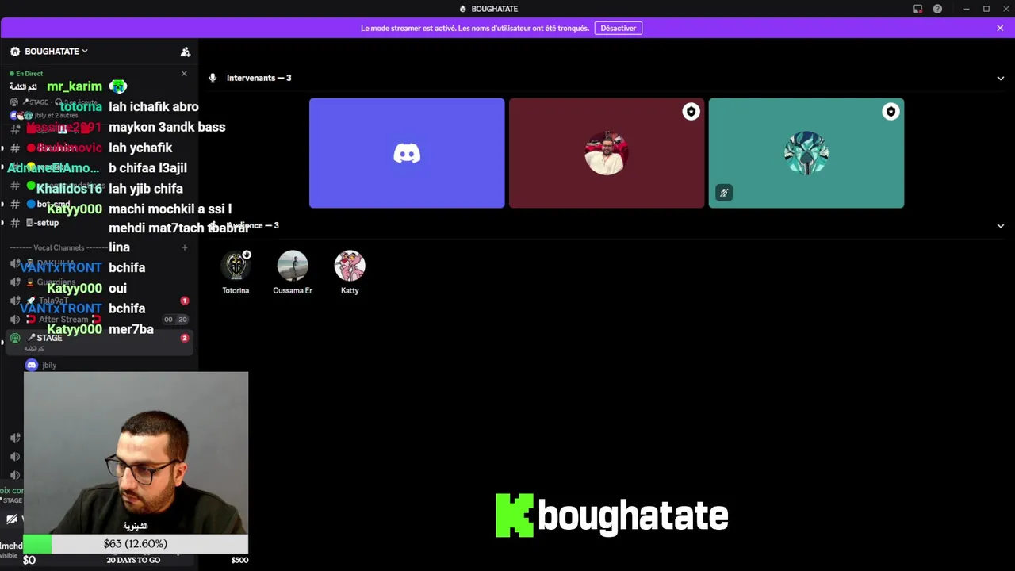Add channel to Vocal Channels category
The image size is (1015, 571).
coord(184,247)
